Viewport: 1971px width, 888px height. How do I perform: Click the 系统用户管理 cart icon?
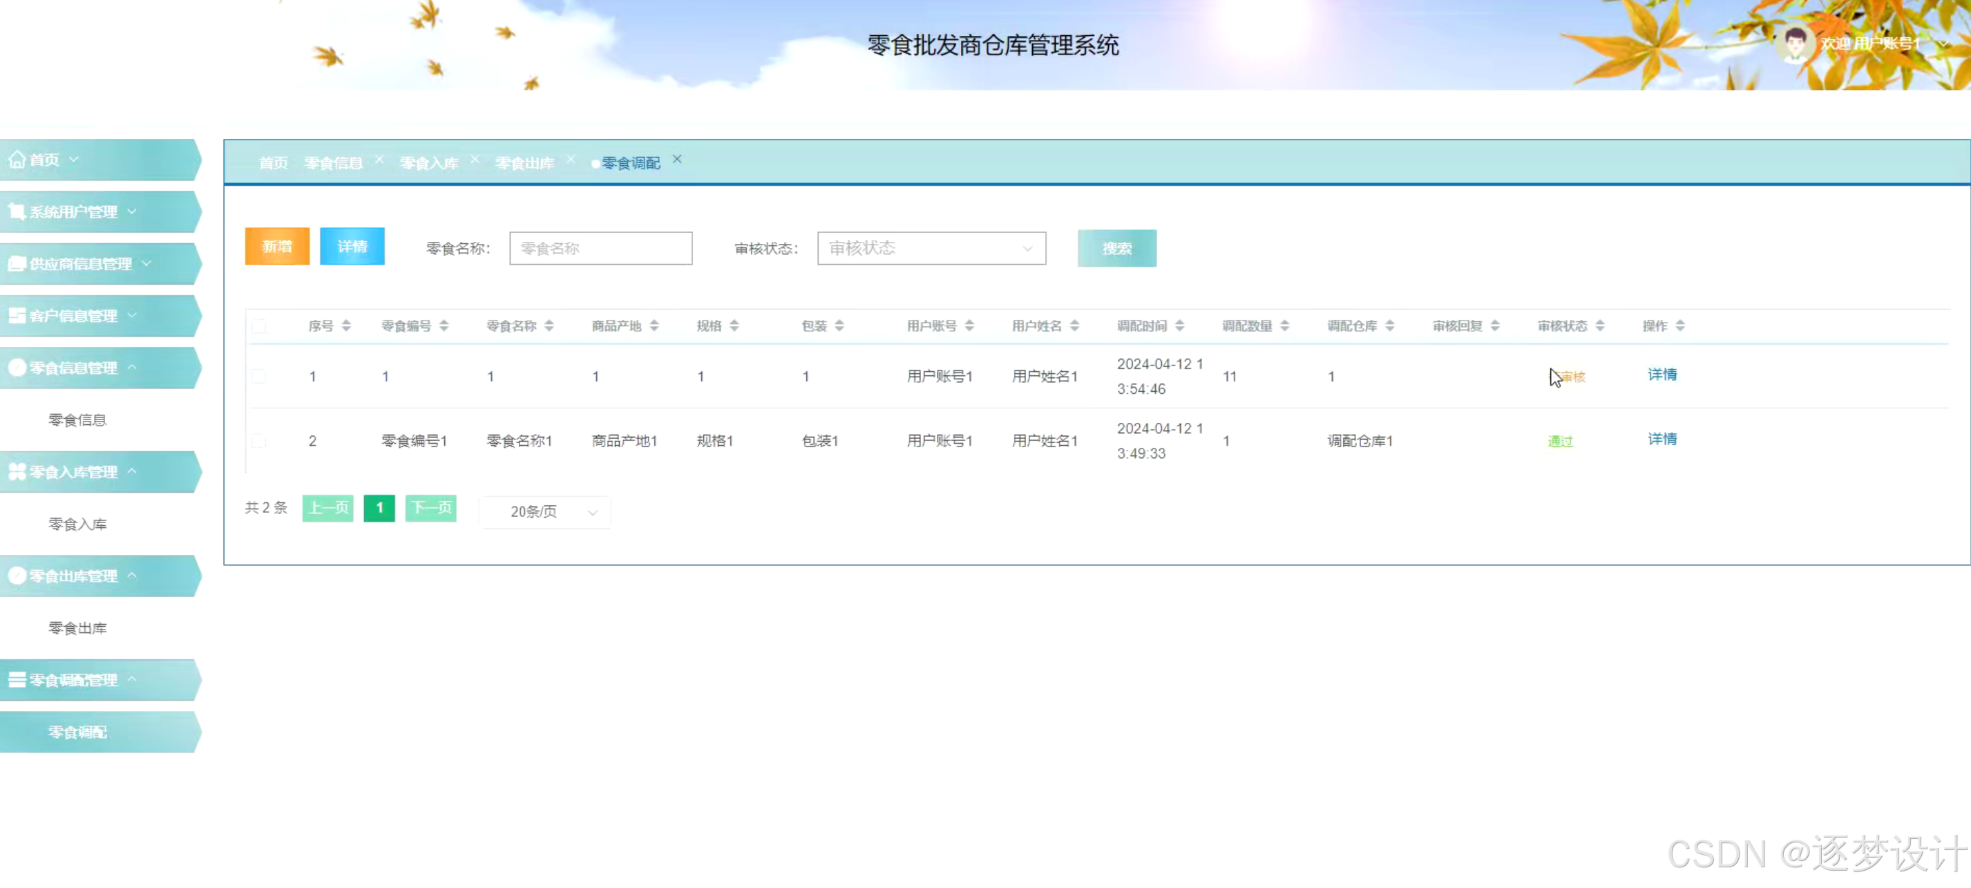click(x=17, y=211)
